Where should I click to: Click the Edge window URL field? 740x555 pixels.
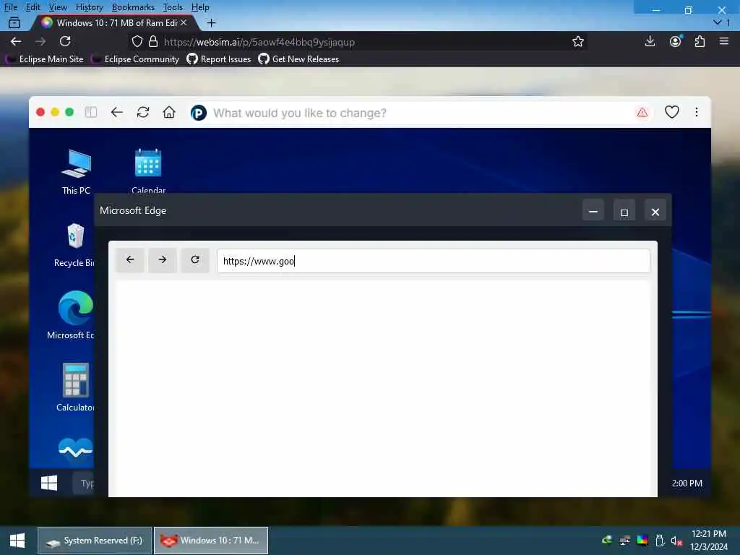(x=434, y=261)
